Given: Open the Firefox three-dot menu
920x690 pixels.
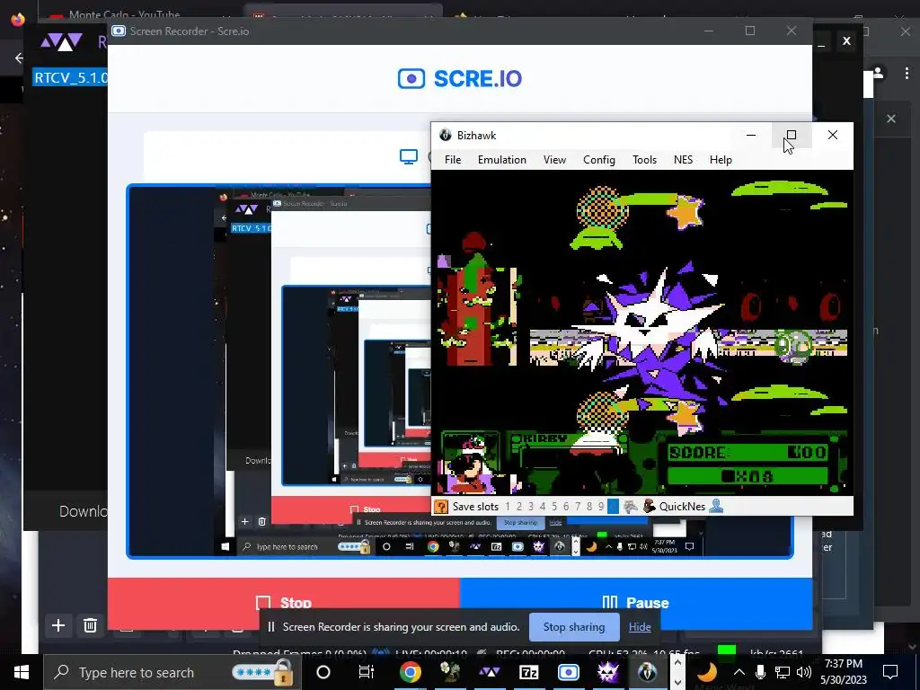Looking at the screenshot, I should [907, 73].
